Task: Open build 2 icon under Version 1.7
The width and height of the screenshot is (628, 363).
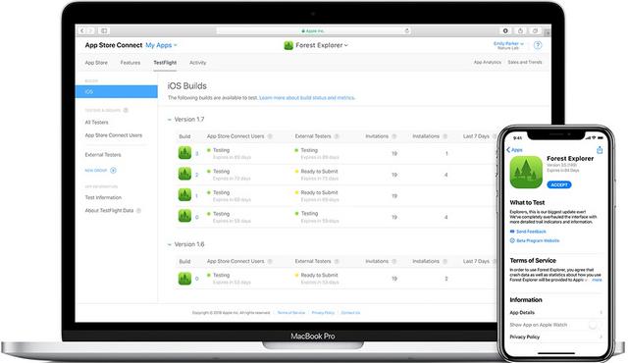Action: [184, 174]
